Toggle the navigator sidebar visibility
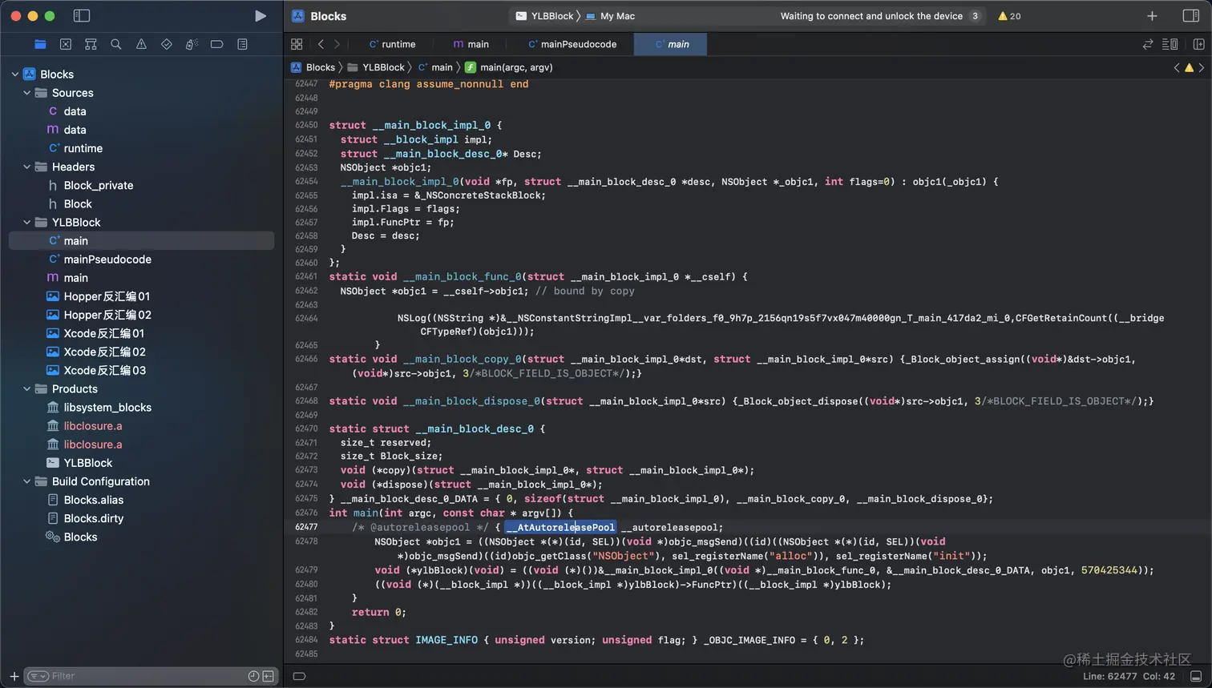 81,16
